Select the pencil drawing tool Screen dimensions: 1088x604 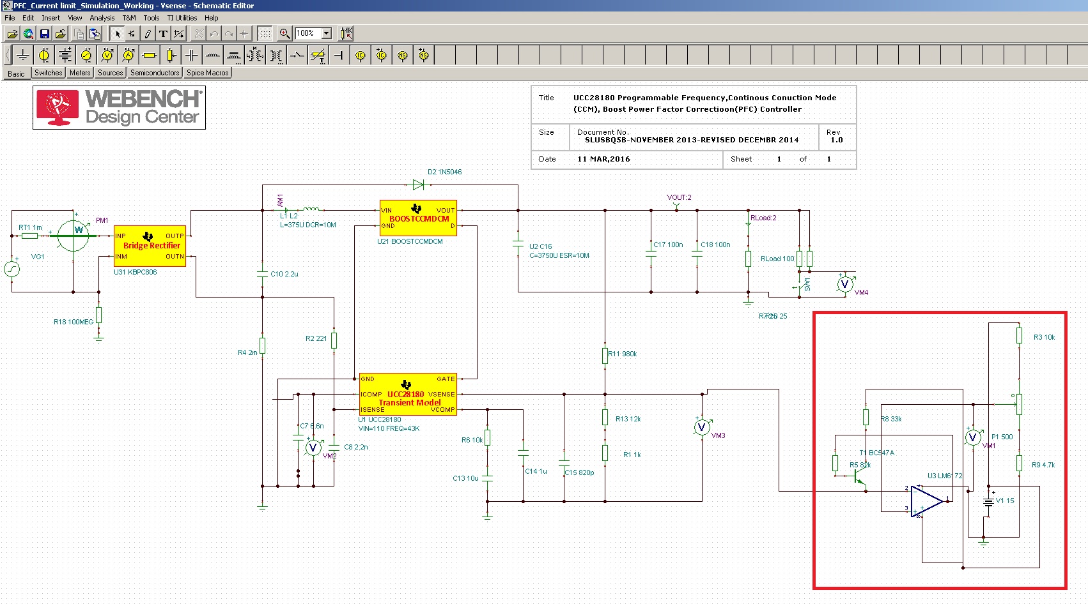[148, 34]
